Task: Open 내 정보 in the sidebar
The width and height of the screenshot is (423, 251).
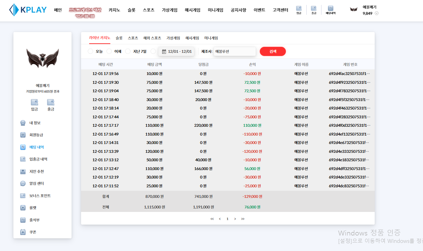Action: tap(35, 123)
